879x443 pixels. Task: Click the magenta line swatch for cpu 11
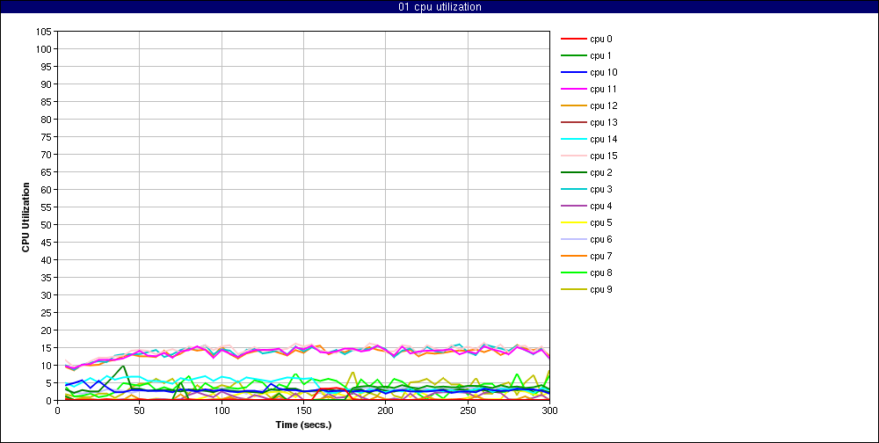point(573,89)
